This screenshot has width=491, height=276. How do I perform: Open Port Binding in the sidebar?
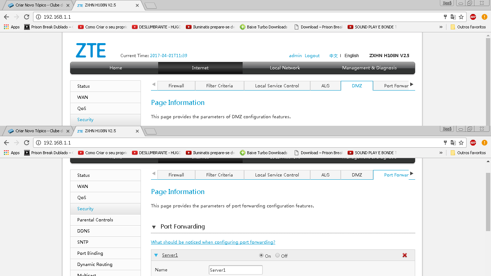[106, 253]
